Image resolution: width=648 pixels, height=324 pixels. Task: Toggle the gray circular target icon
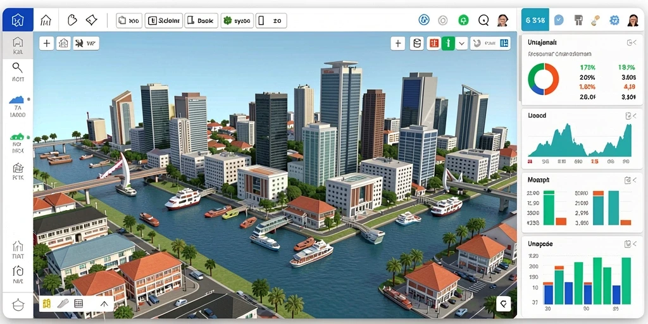coord(442,20)
